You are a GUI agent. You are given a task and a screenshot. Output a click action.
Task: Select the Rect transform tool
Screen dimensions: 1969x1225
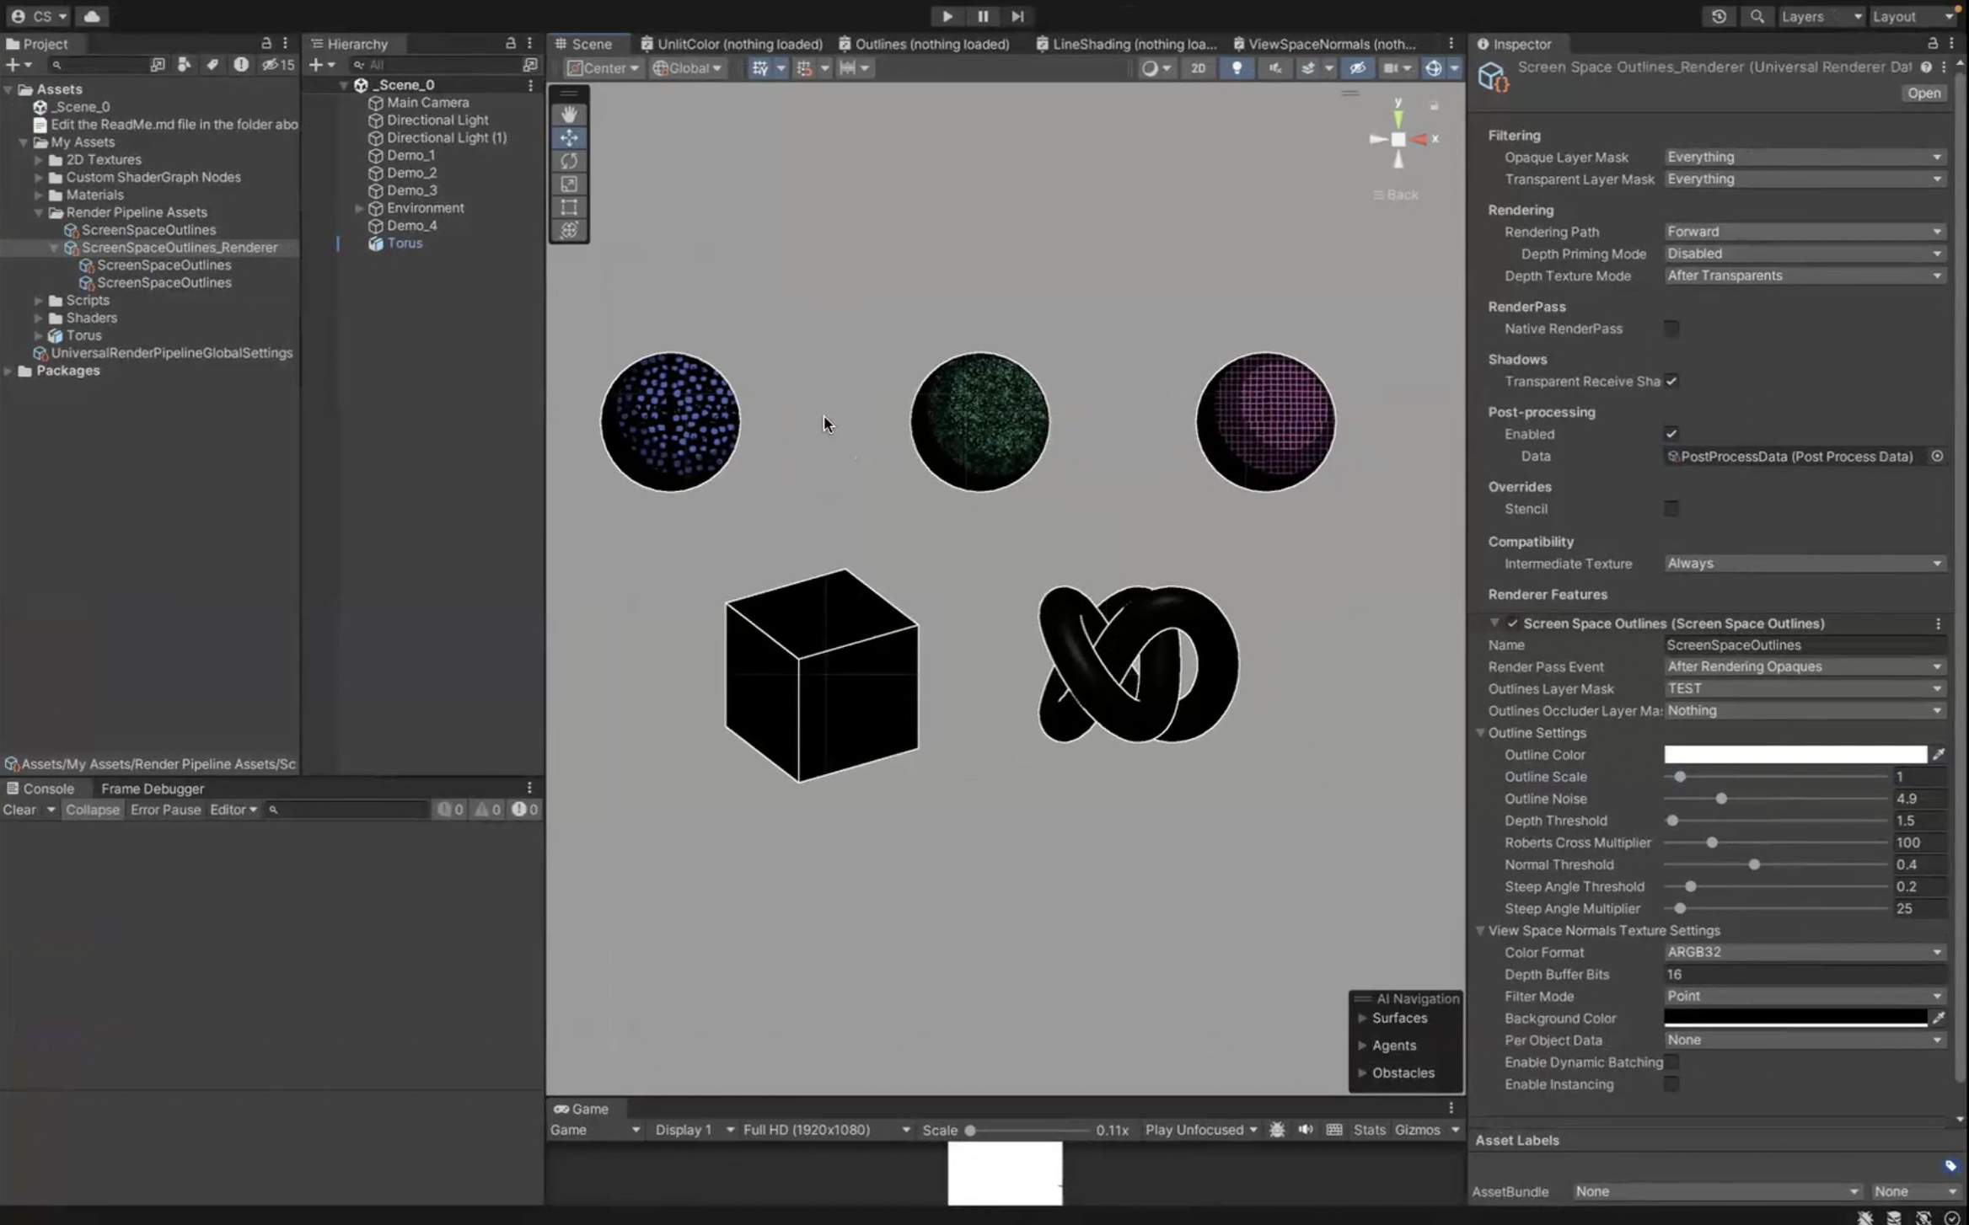569,207
